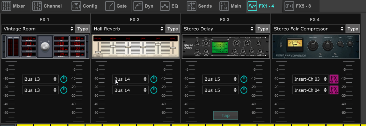Open the Insert-Ch 03 source dropdown
The height and width of the screenshot is (126, 366).
click(x=311, y=79)
